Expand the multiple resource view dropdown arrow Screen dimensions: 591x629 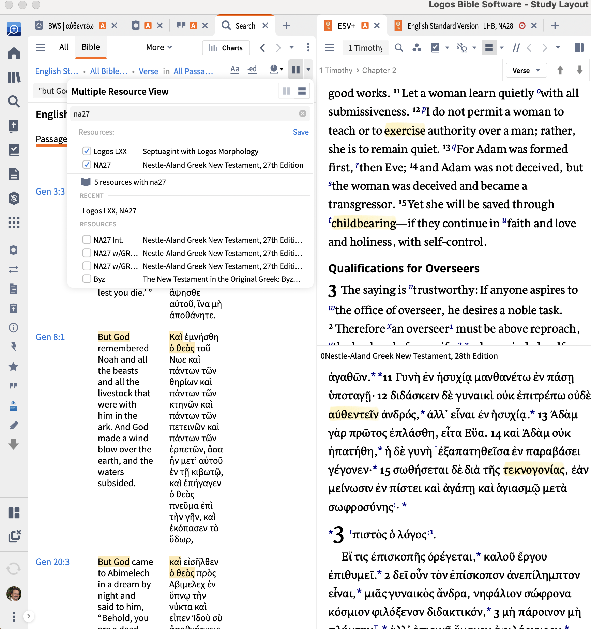click(x=308, y=70)
